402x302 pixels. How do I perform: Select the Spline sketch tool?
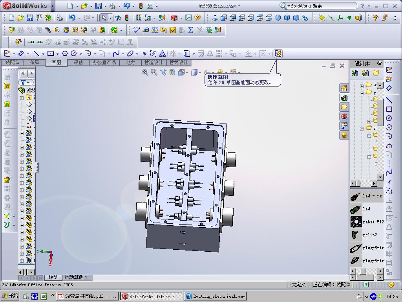116,53
